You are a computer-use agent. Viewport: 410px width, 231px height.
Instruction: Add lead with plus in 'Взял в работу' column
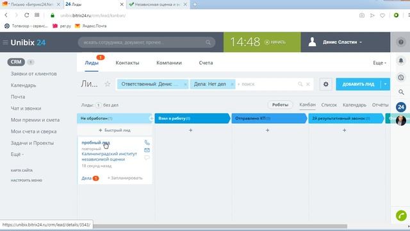point(191,130)
